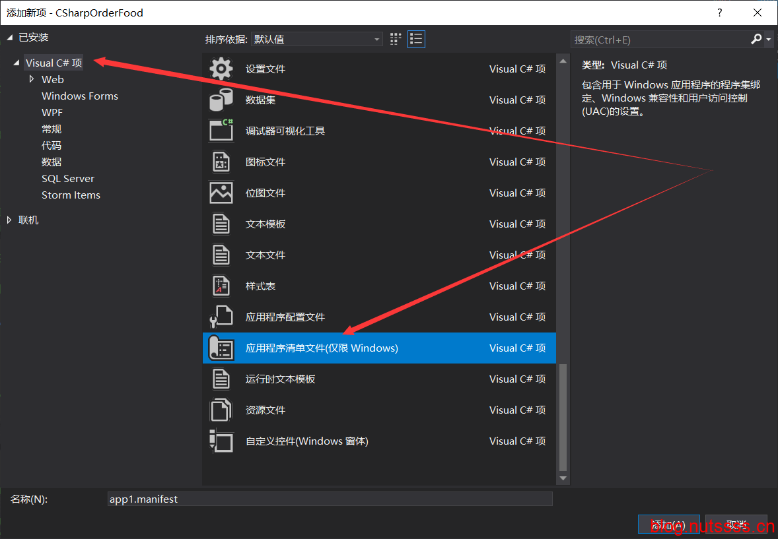The width and height of the screenshot is (778, 539).
Task: Collapse the 已安装 tree section
Action: pos(9,38)
